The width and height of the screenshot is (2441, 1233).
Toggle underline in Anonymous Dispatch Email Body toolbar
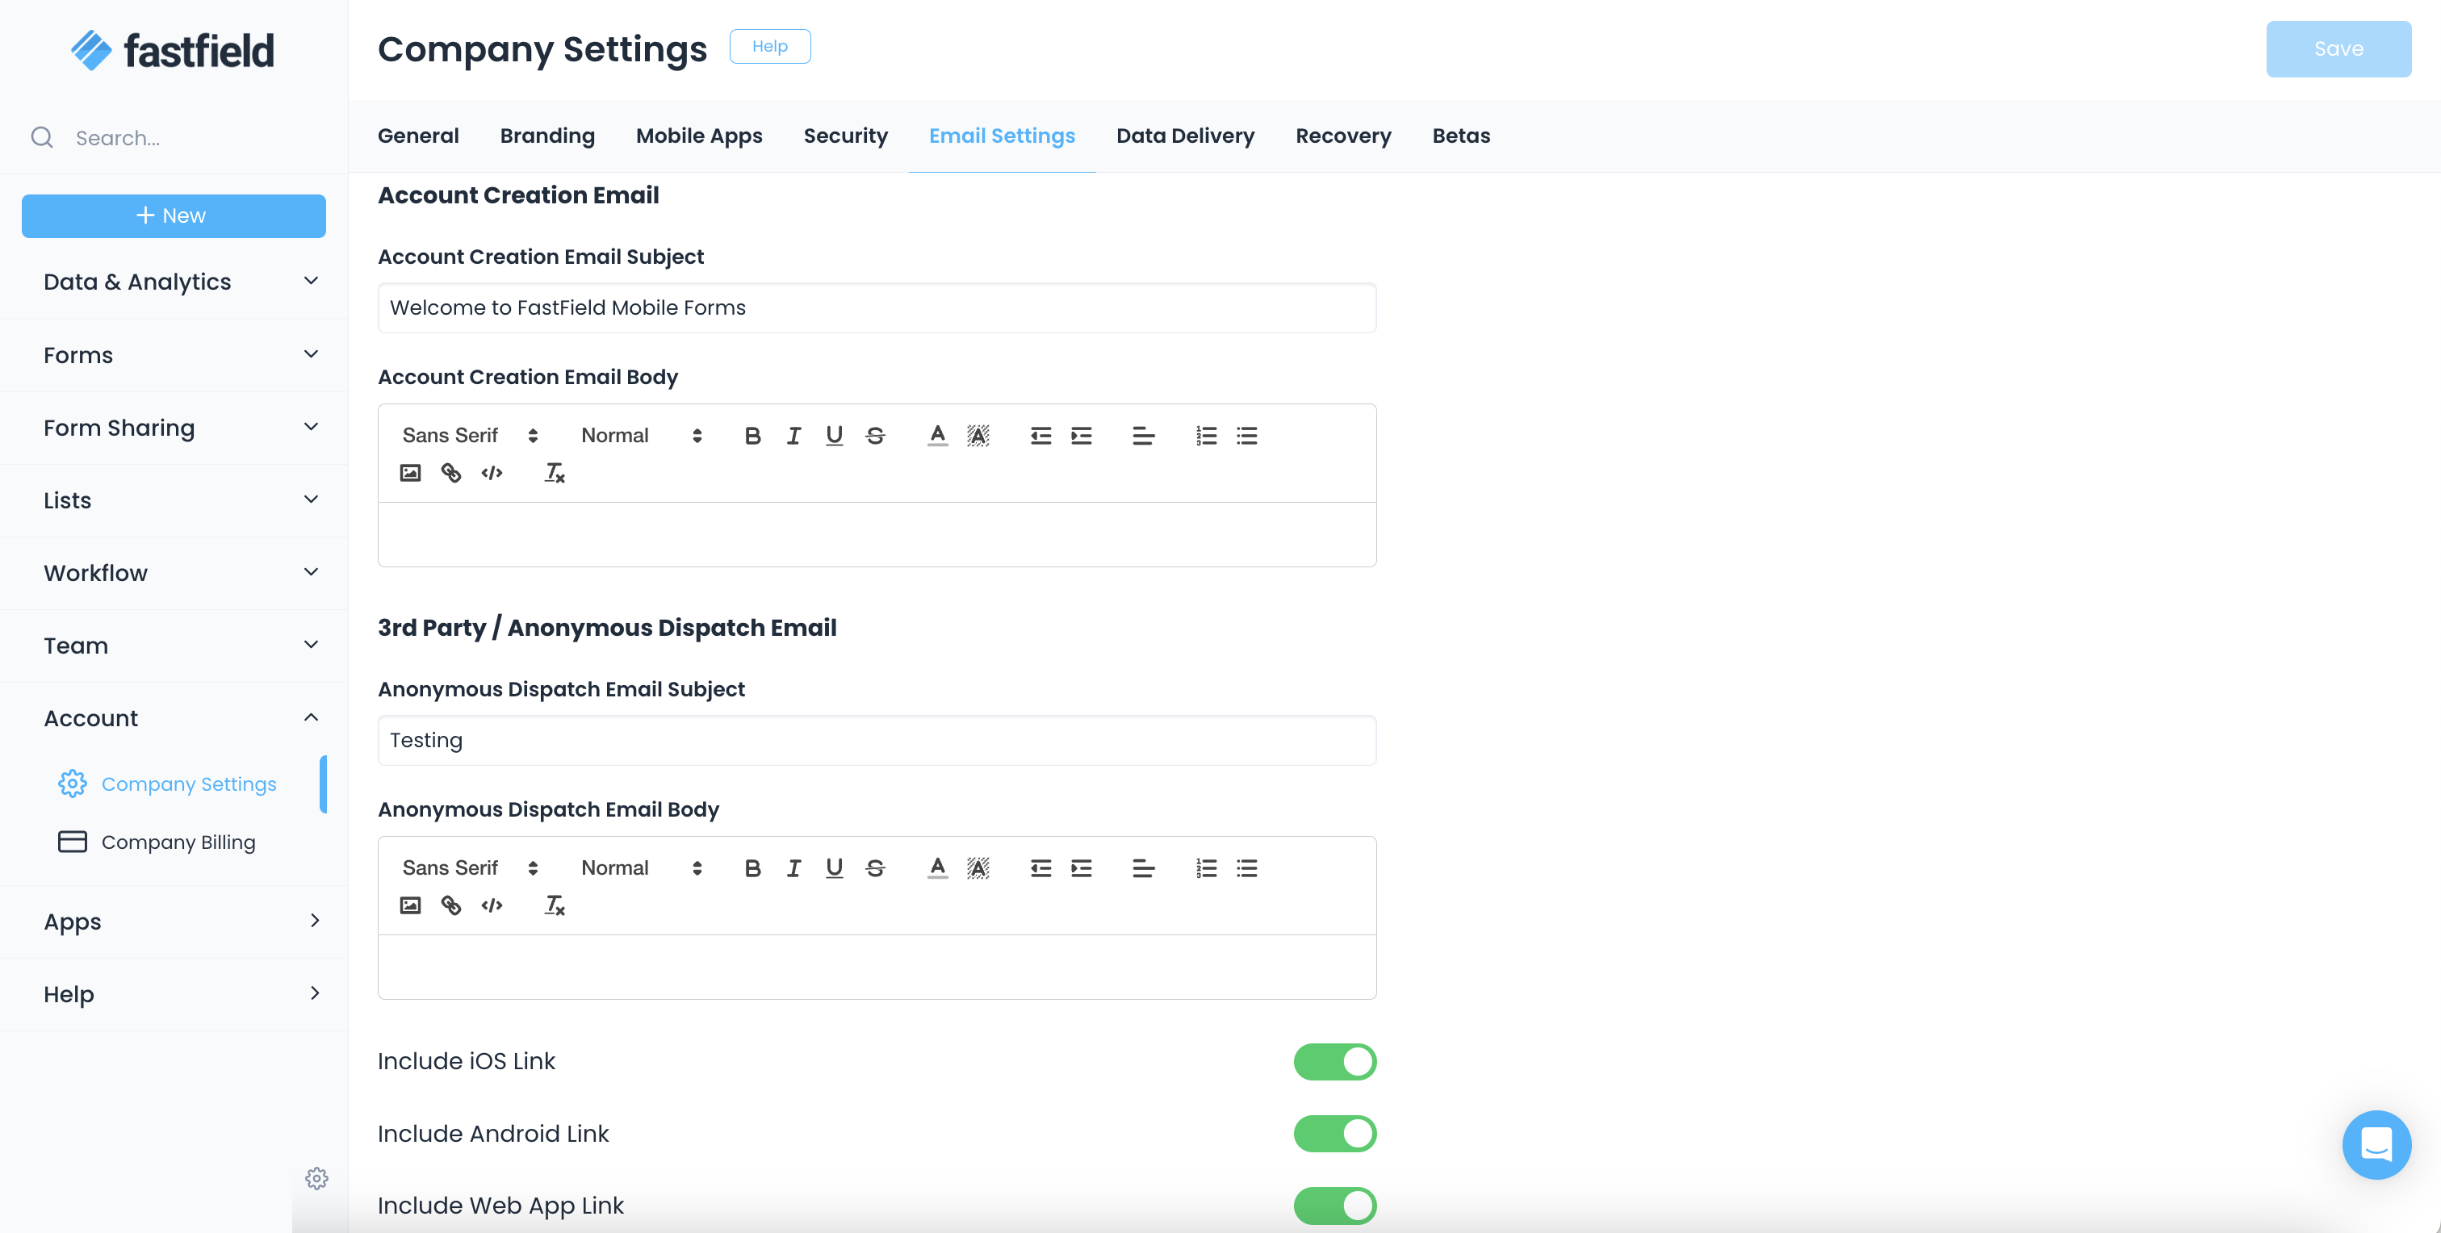tap(833, 867)
